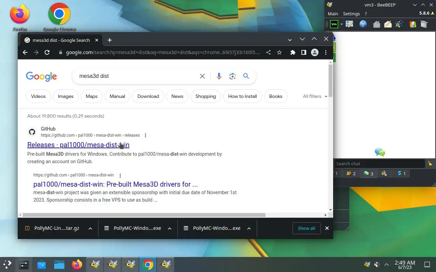Click the Vm status icon in BeeBEEP
Screen dimensions: 436x272
[334, 24]
